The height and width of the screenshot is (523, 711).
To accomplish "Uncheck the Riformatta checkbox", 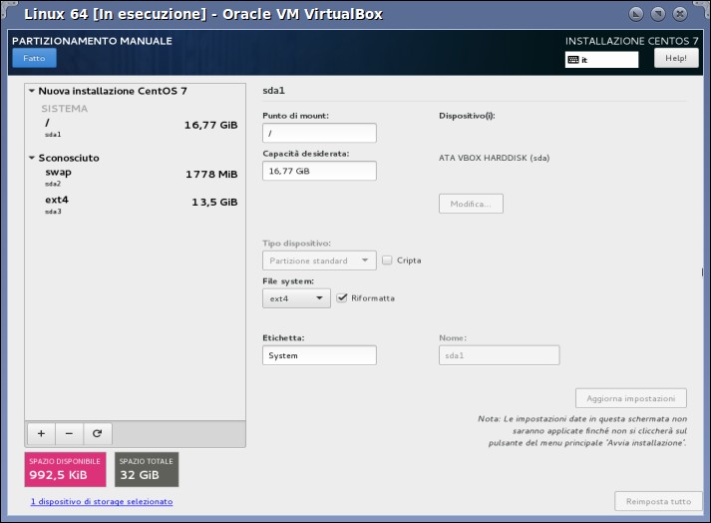I will coord(342,297).
